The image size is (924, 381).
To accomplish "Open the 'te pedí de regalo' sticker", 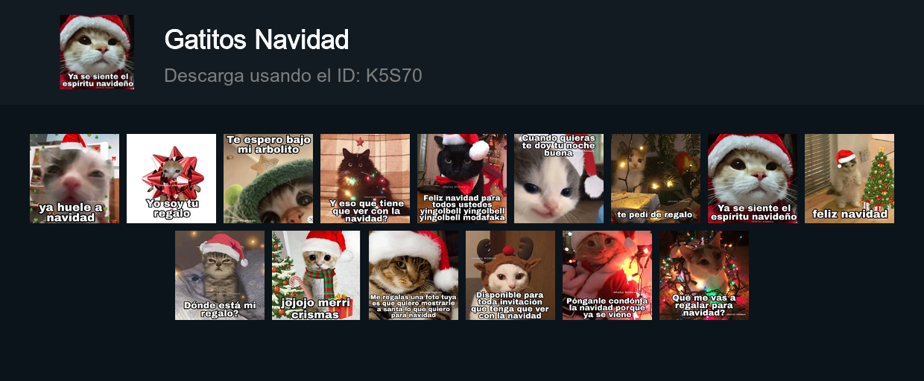I will [x=656, y=179].
